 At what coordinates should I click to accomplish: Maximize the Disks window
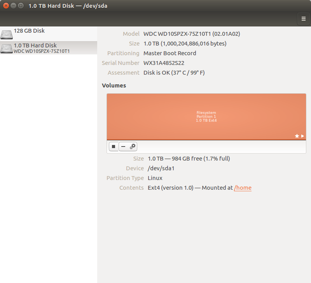coord(21,5)
